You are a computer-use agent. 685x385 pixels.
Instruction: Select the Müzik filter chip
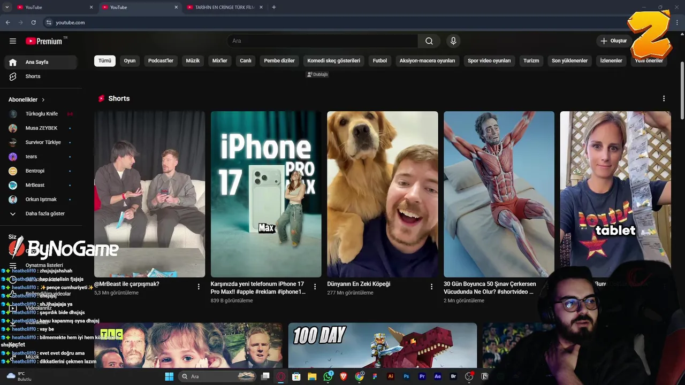coord(193,61)
